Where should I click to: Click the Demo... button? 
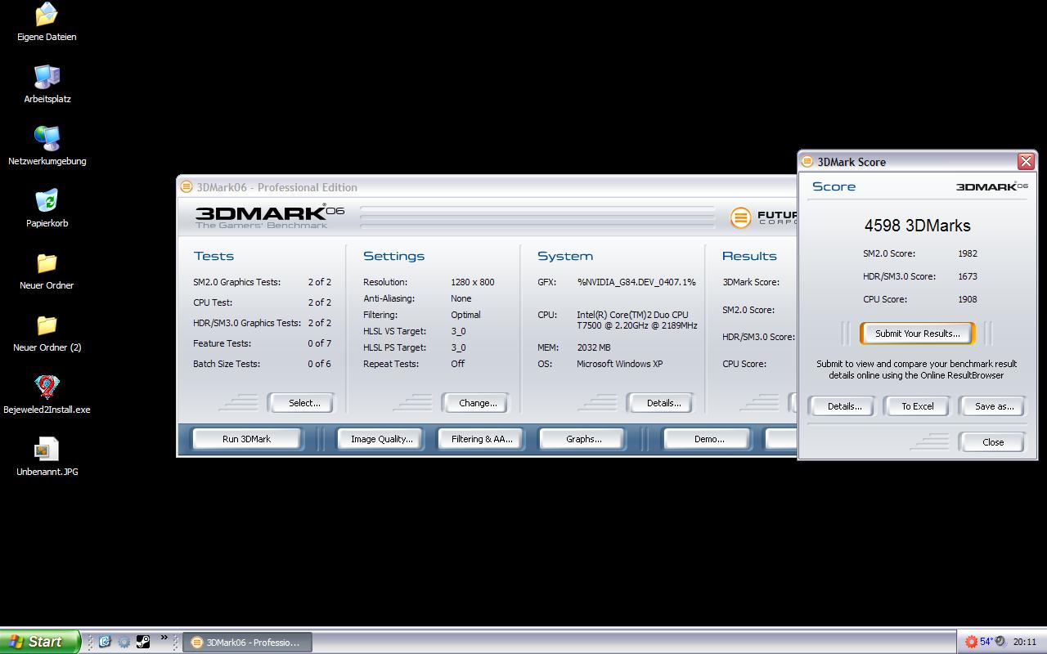(x=709, y=439)
